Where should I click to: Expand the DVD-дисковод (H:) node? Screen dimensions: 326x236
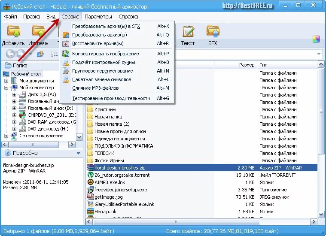point(14,129)
